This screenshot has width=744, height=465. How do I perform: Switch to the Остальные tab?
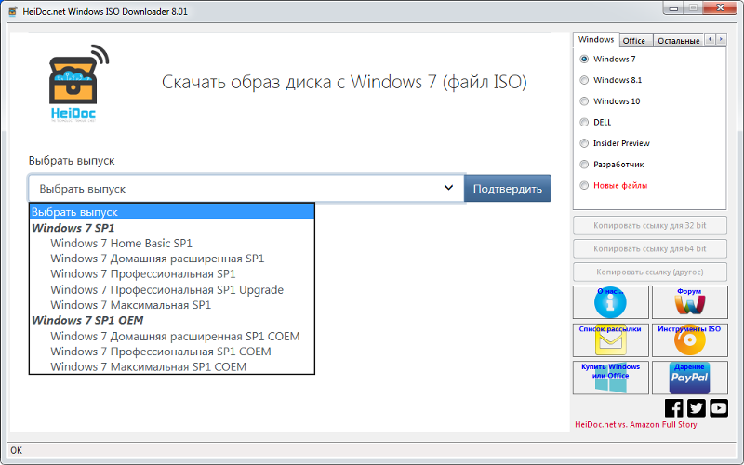(x=679, y=41)
